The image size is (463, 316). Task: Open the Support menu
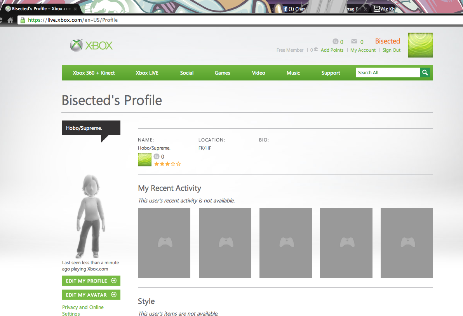(331, 73)
